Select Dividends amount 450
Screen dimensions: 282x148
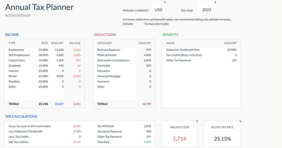(61, 66)
